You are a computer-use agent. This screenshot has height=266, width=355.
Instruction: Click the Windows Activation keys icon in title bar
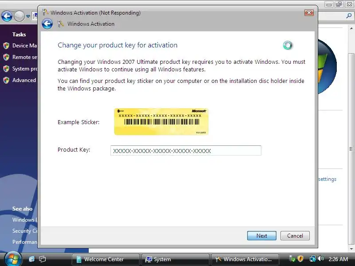pos(45,12)
